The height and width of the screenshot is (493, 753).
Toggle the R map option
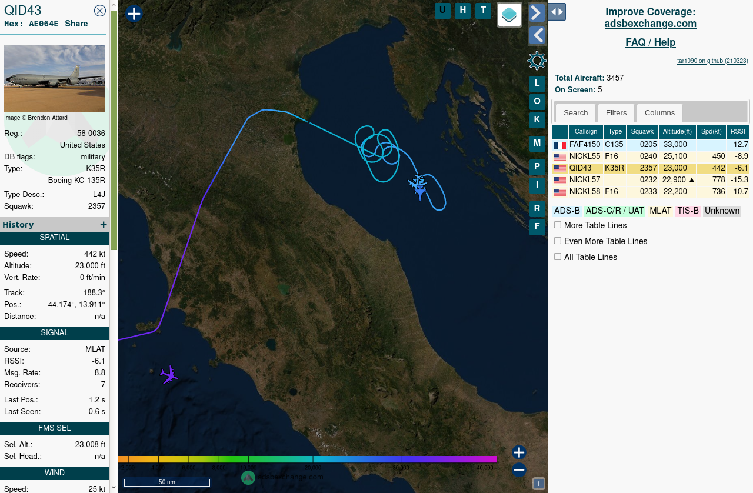point(537,209)
